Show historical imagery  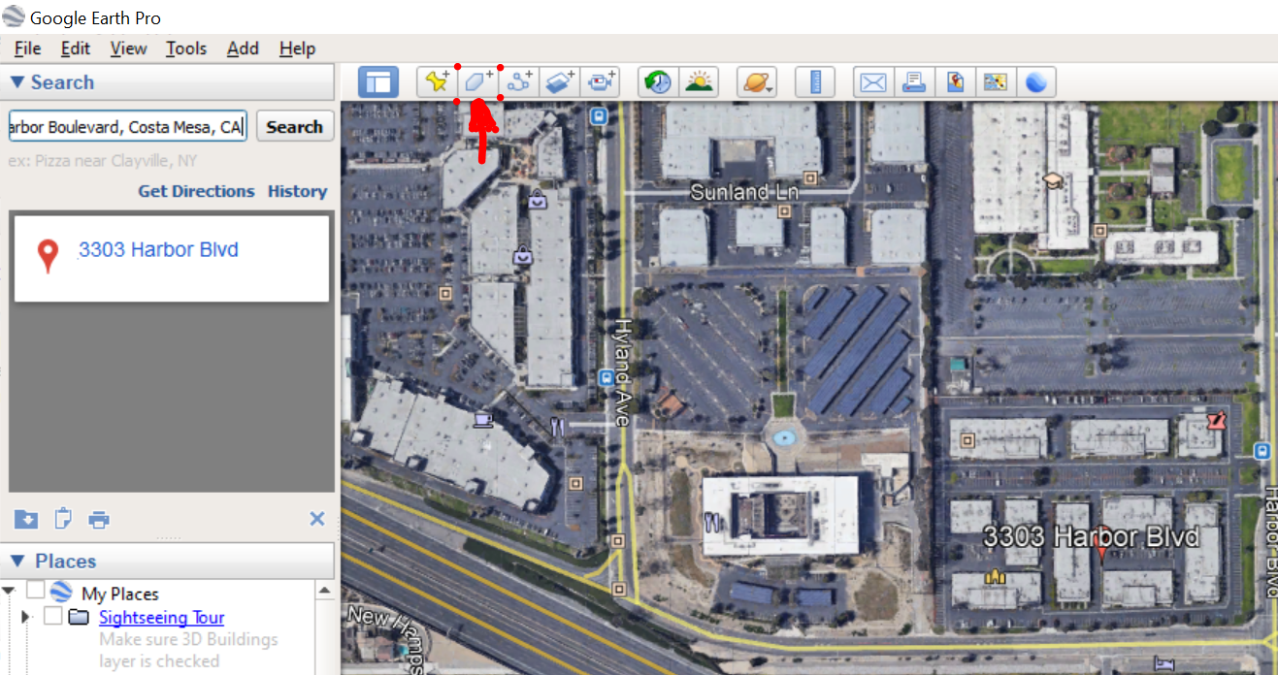(657, 81)
